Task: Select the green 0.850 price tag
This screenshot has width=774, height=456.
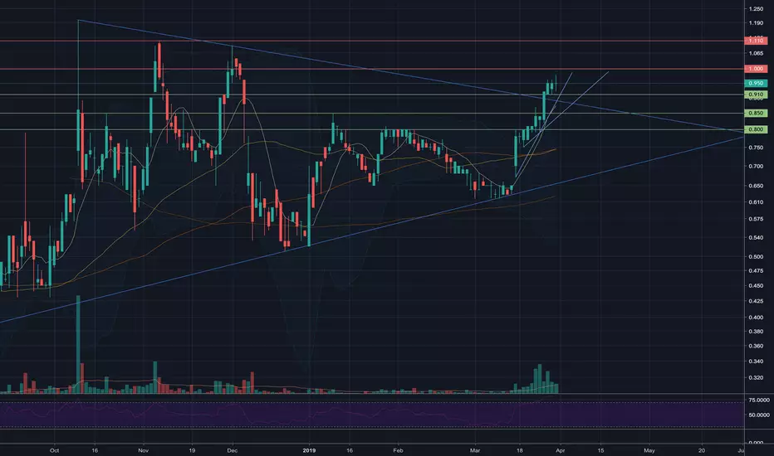Action: pyautogui.click(x=756, y=114)
